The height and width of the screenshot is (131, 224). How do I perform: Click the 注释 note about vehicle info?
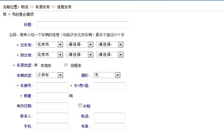(x=67, y=35)
